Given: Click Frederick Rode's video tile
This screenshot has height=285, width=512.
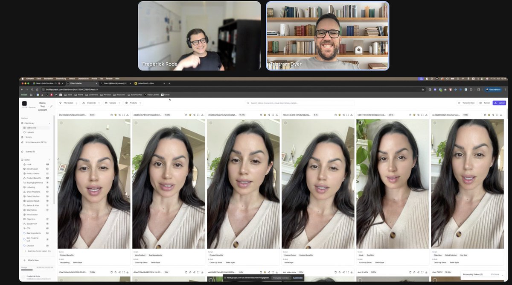Looking at the screenshot, I should click(199, 35).
